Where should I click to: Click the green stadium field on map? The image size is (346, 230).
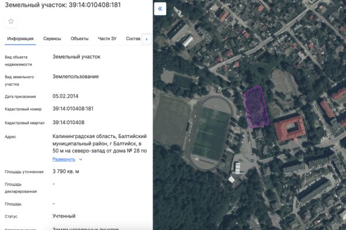(x=210, y=133)
